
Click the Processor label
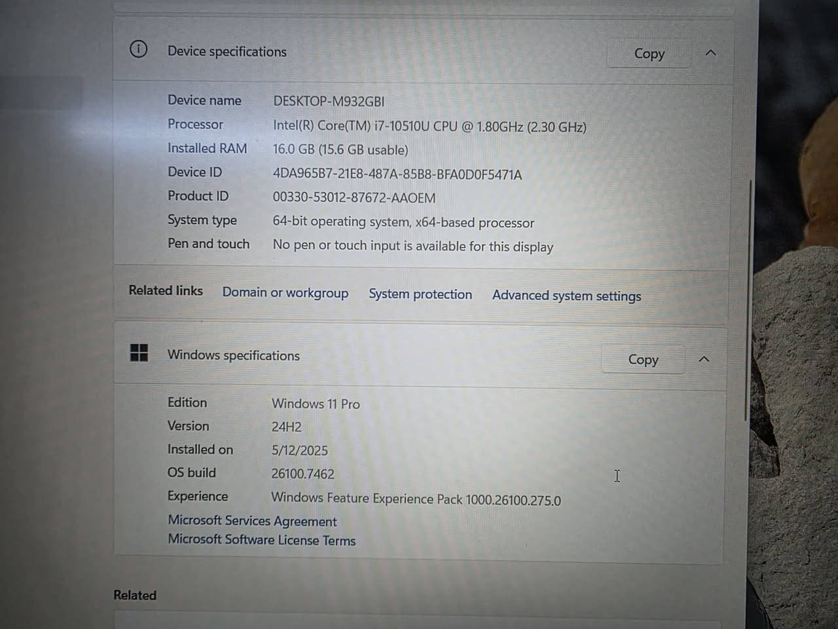click(195, 124)
